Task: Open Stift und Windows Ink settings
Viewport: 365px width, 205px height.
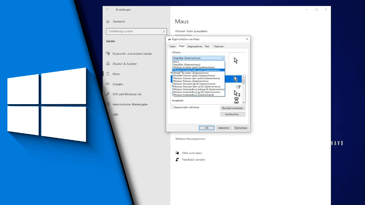Action: (127, 94)
